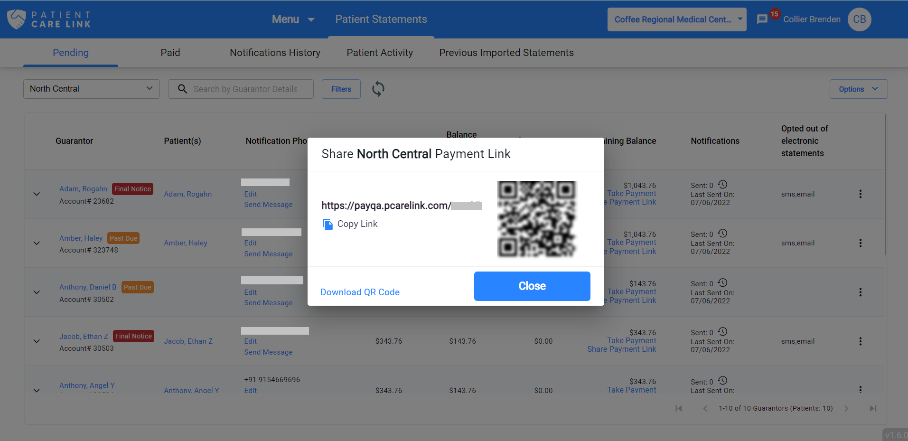Click the Collier Brenden username

click(x=812, y=19)
